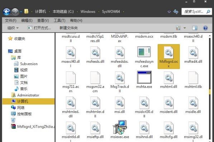Screen dimensions: 214x142
Task: Click the help question mark icon
Action: 205,28
